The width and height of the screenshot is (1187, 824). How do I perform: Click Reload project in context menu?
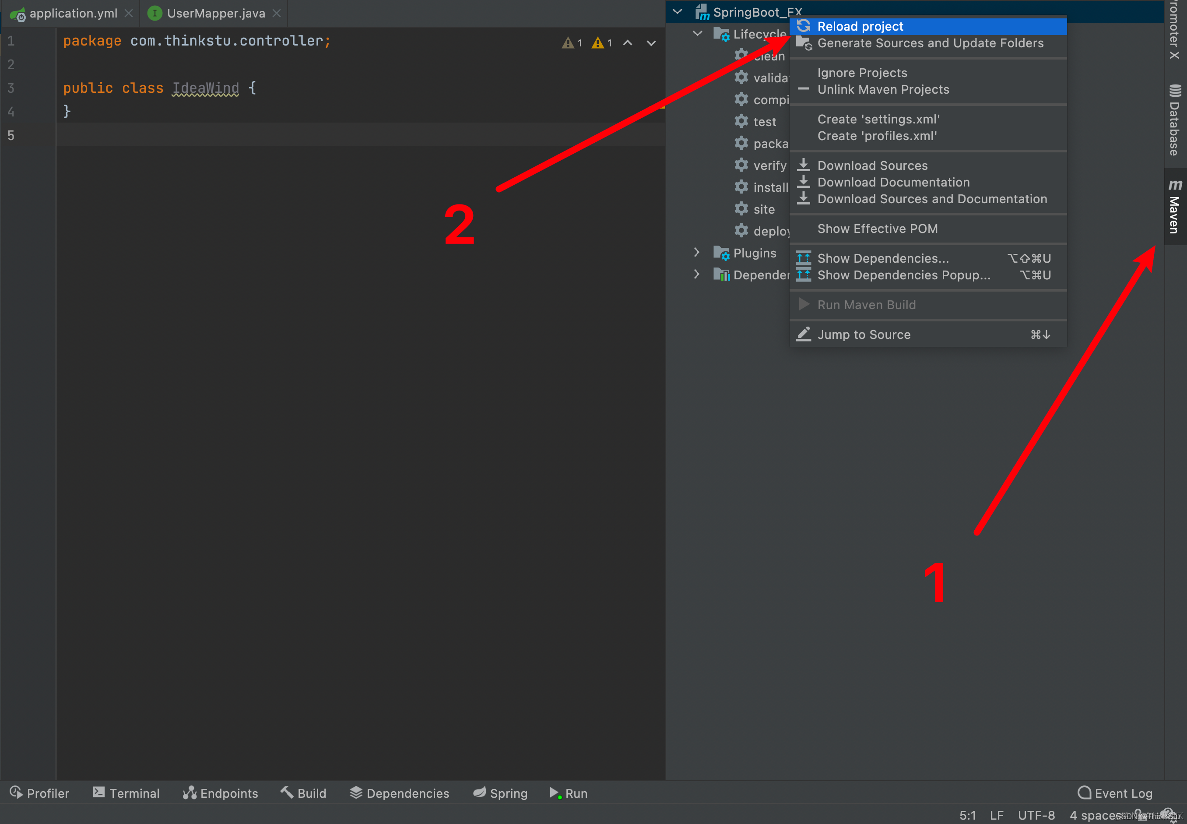point(860,26)
